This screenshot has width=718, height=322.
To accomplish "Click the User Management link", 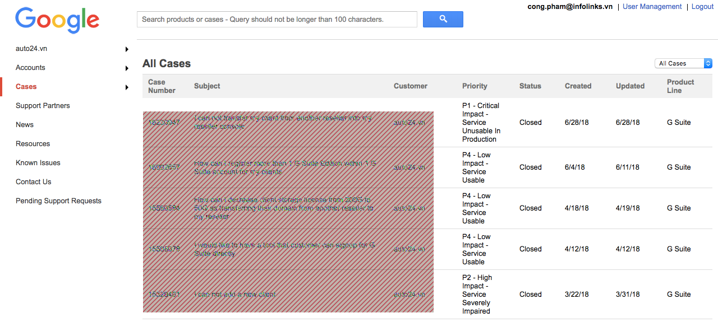I will point(652,7).
